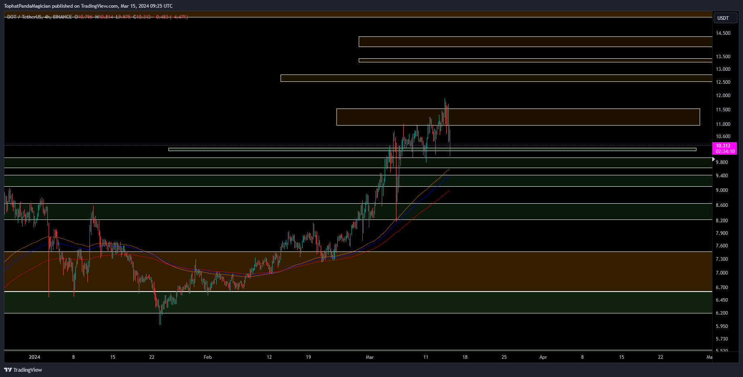
Task: Click the 11 date label in March
Action: point(426,357)
